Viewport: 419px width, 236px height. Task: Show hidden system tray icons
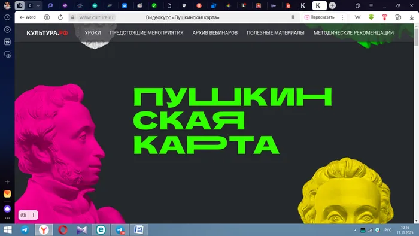click(355, 230)
